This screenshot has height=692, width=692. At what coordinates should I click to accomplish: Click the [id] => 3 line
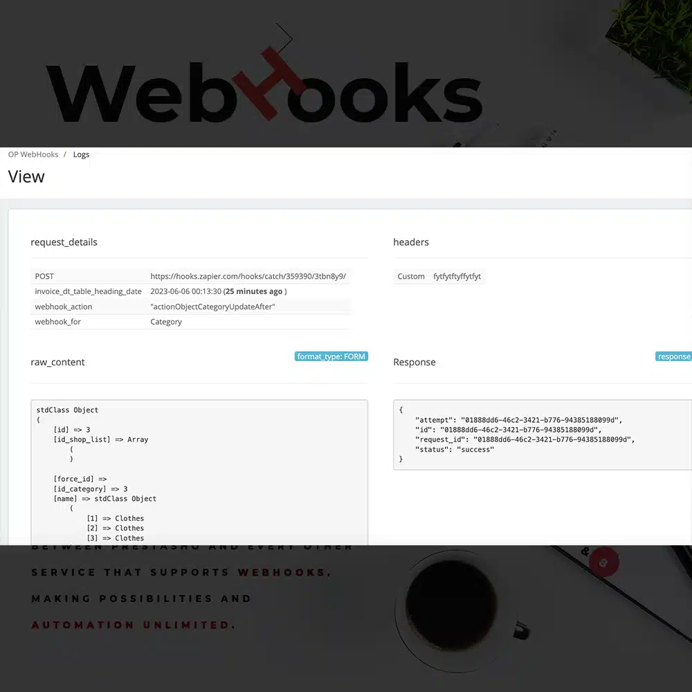tap(72, 430)
